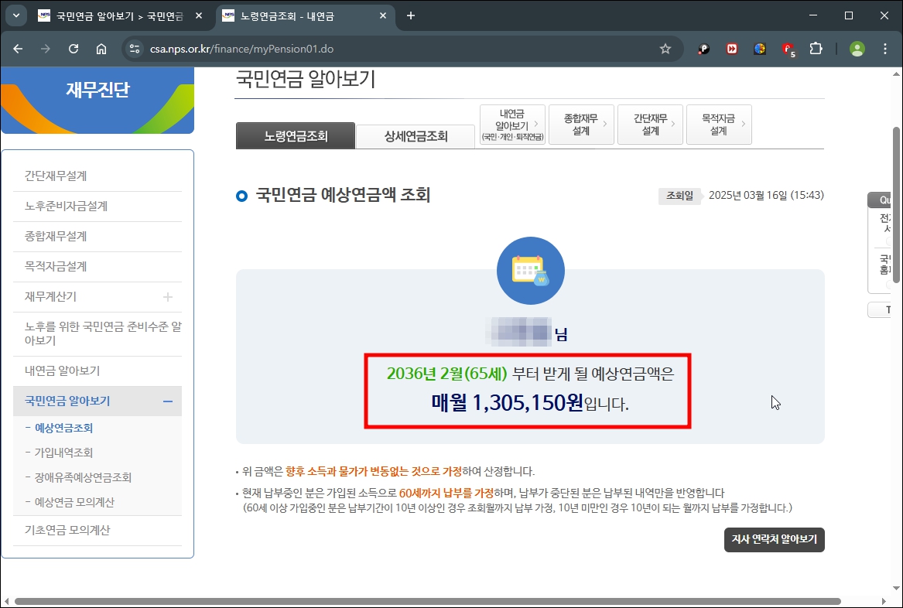Open the Chrome three-dot menu

(885, 48)
